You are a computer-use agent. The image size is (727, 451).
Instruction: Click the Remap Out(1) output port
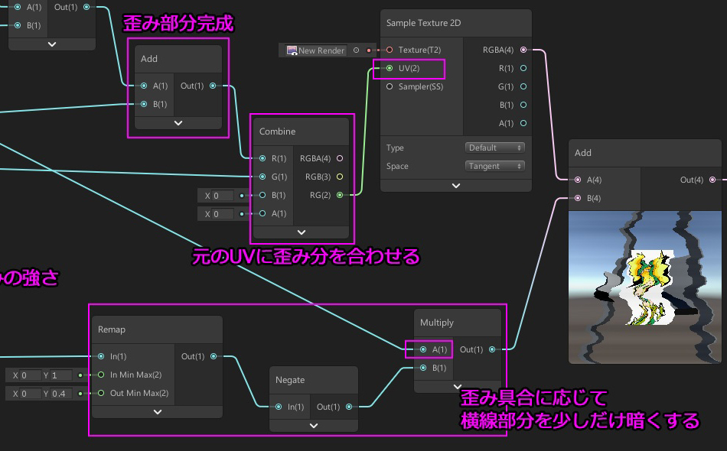pos(214,356)
